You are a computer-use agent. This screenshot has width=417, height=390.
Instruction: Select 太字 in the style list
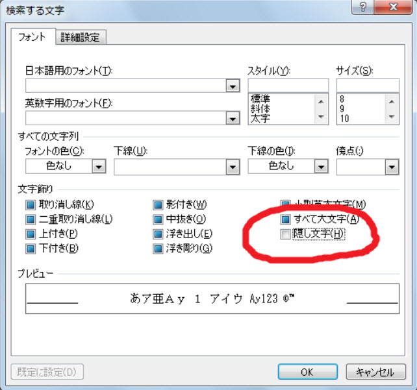[x=261, y=119]
